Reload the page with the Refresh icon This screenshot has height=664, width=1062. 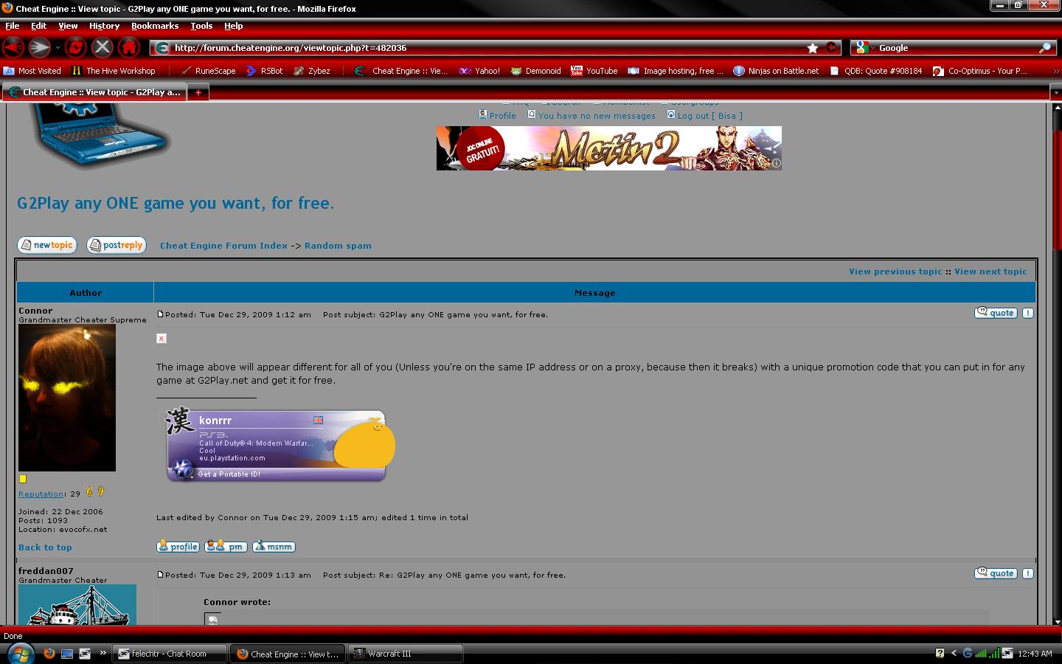(x=76, y=48)
